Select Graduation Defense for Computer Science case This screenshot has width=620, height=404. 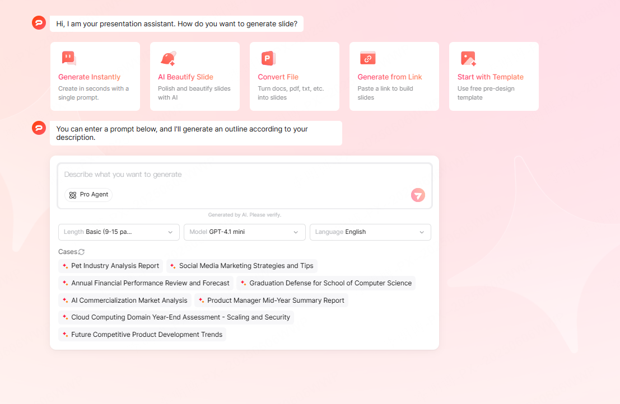click(x=326, y=283)
